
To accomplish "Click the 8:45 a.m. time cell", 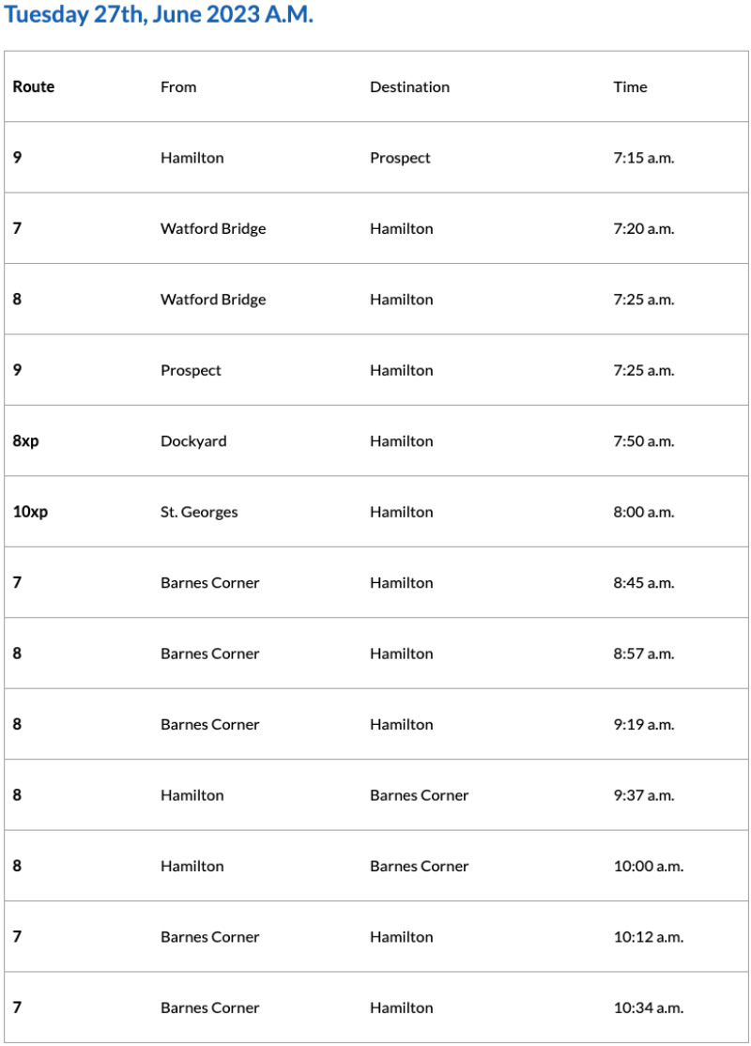I will click(x=643, y=582).
